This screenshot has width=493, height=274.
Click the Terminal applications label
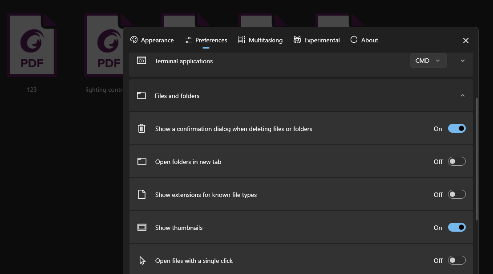[x=184, y=61]
